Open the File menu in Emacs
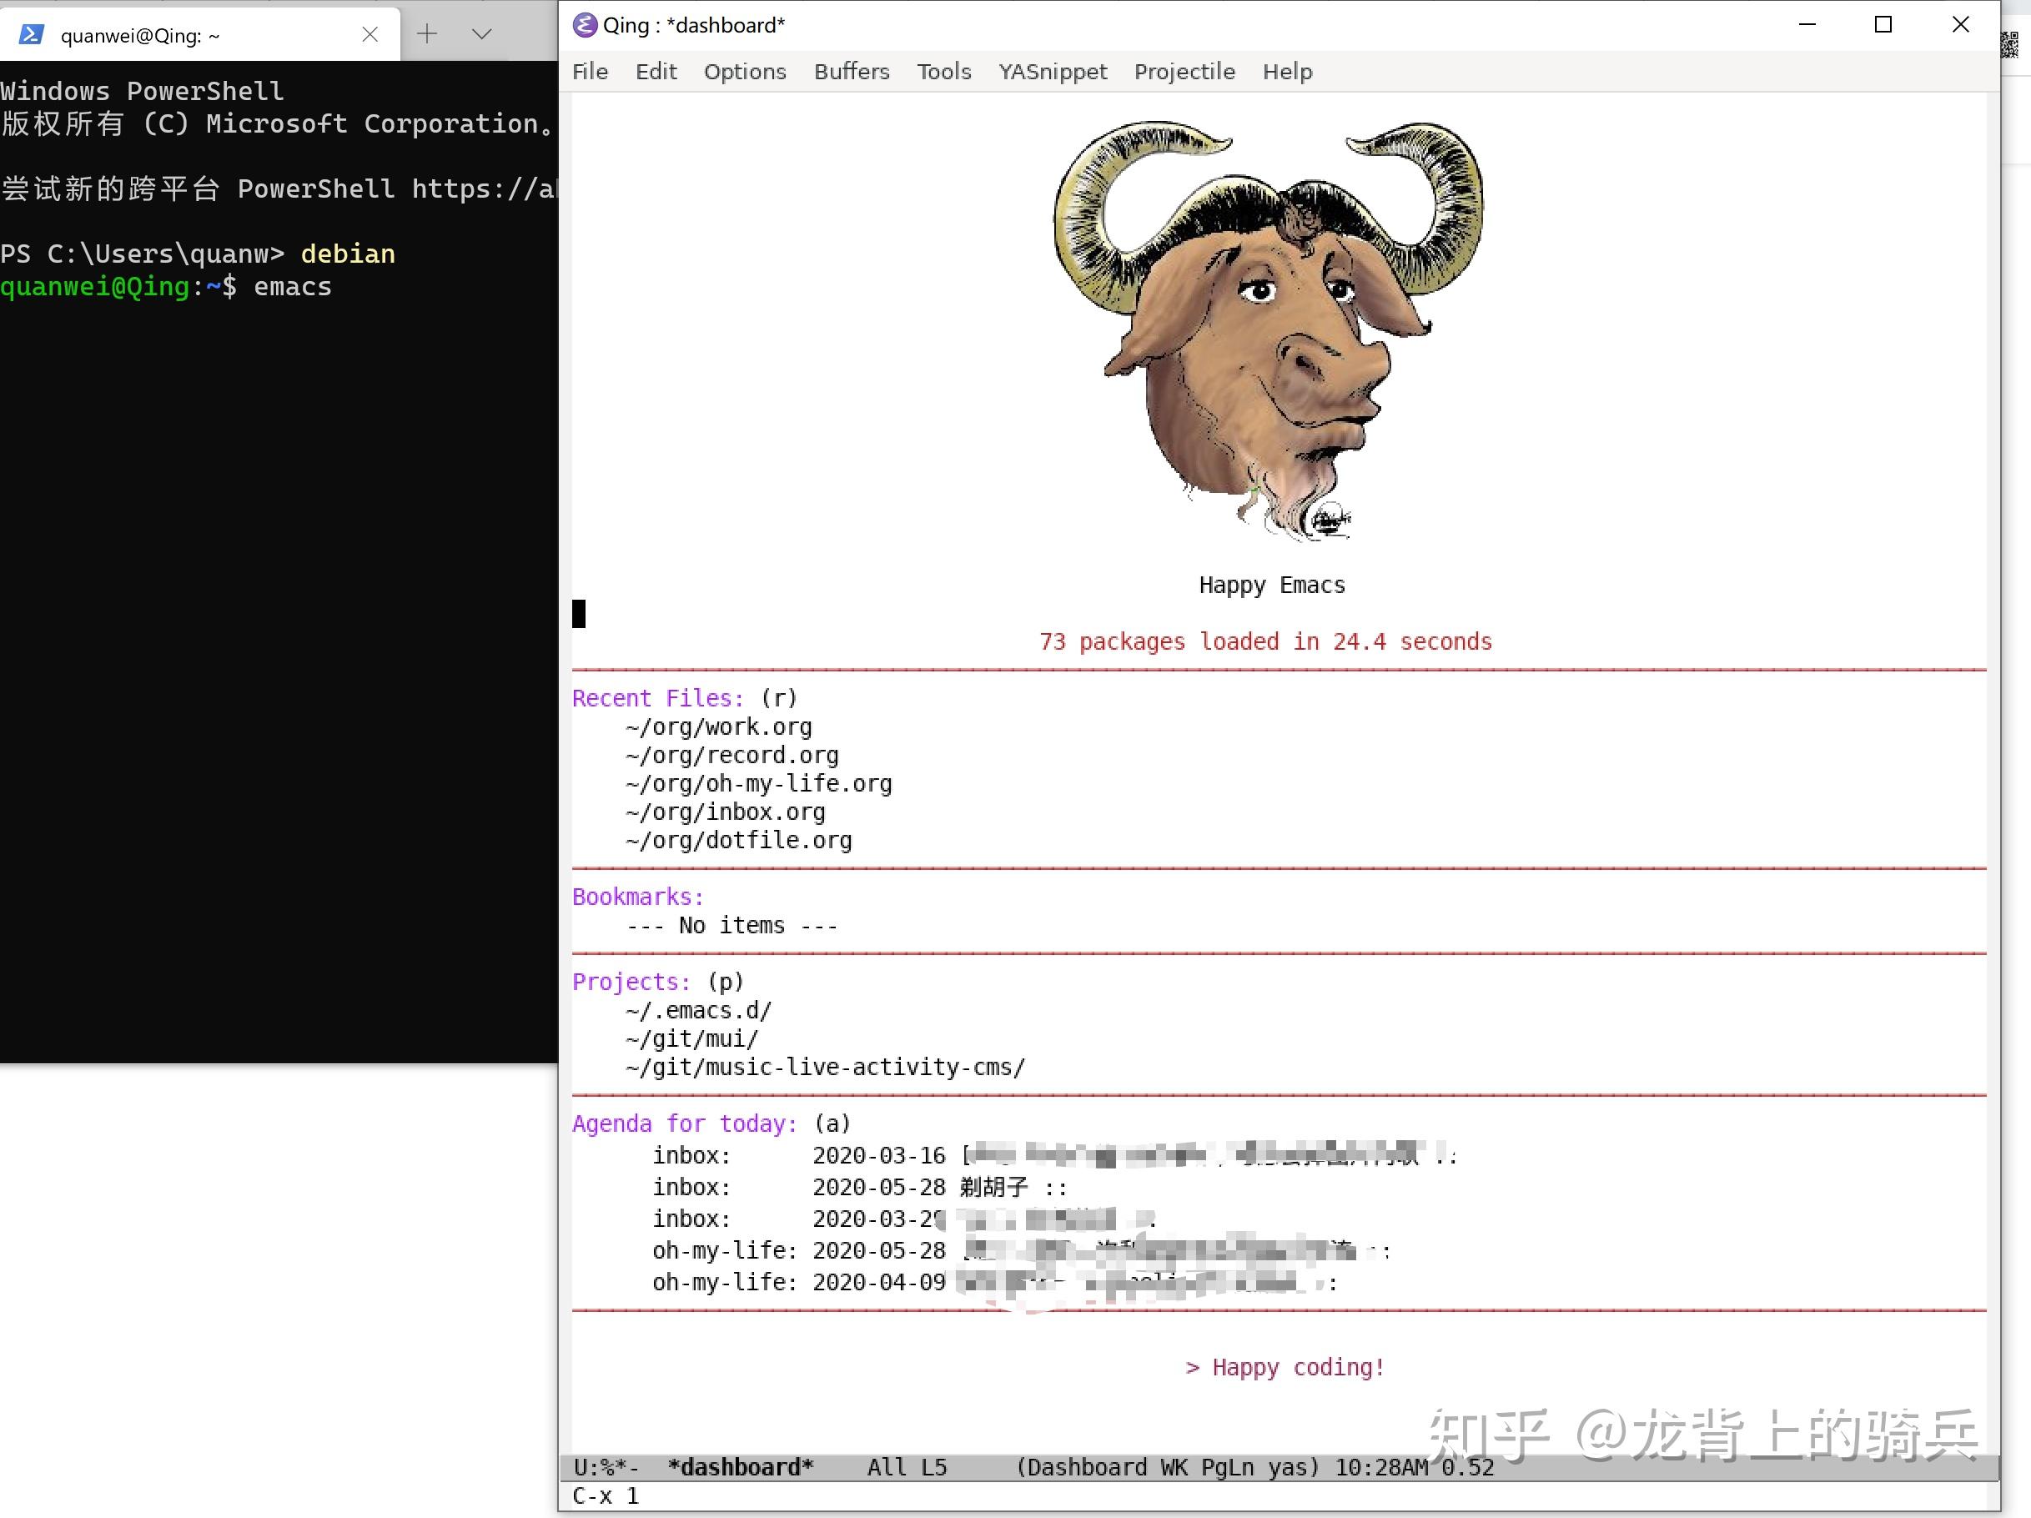 tap(590, 72)
